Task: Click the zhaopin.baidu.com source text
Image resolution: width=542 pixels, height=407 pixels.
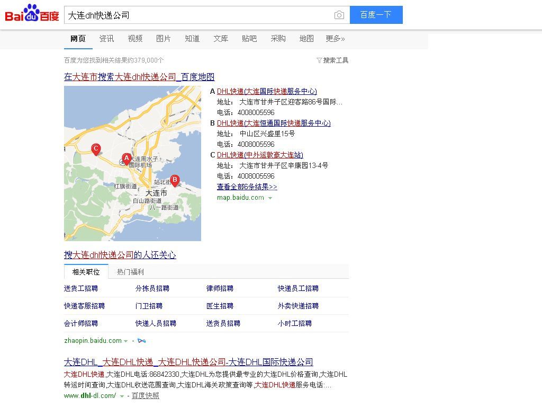Action: [93, 341]
